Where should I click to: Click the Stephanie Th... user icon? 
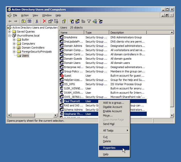point(62,114)
